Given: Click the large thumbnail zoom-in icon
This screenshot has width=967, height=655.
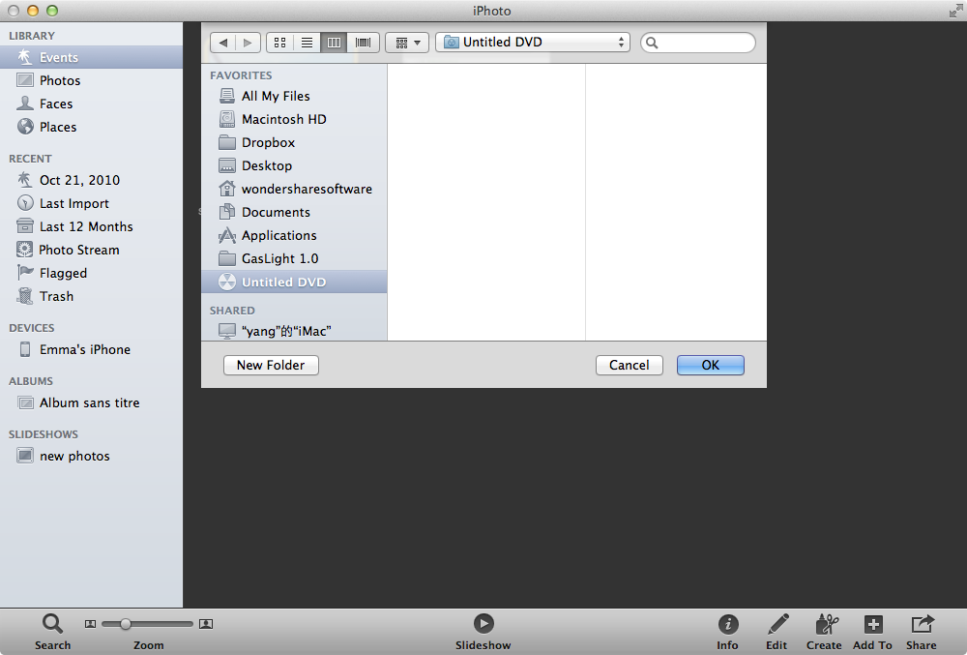Looking at the screenshot, I should [x=206, y=624].
